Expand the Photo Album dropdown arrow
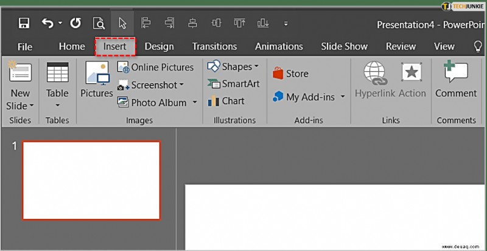This screenshot has width=487, height=251. tap(195, 102)
